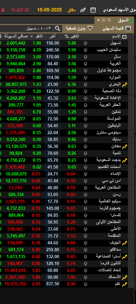Click the yellow trend icon beside بدجت السعودية
Viewport: 136px width, 304px height.
[x=125, y=160]
